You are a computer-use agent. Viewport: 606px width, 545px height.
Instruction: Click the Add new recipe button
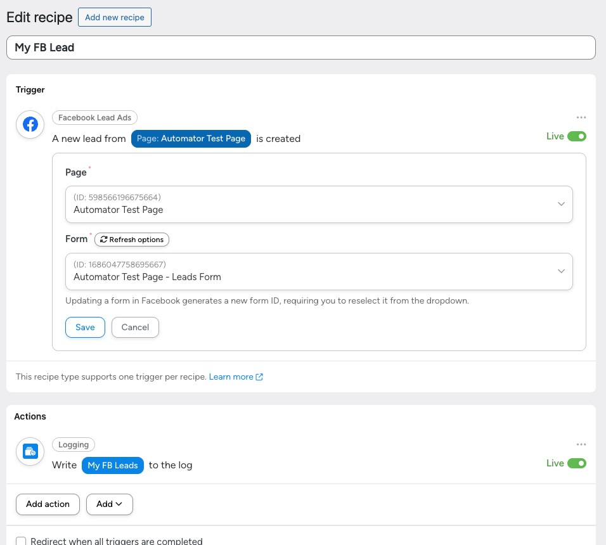(115, 18)
